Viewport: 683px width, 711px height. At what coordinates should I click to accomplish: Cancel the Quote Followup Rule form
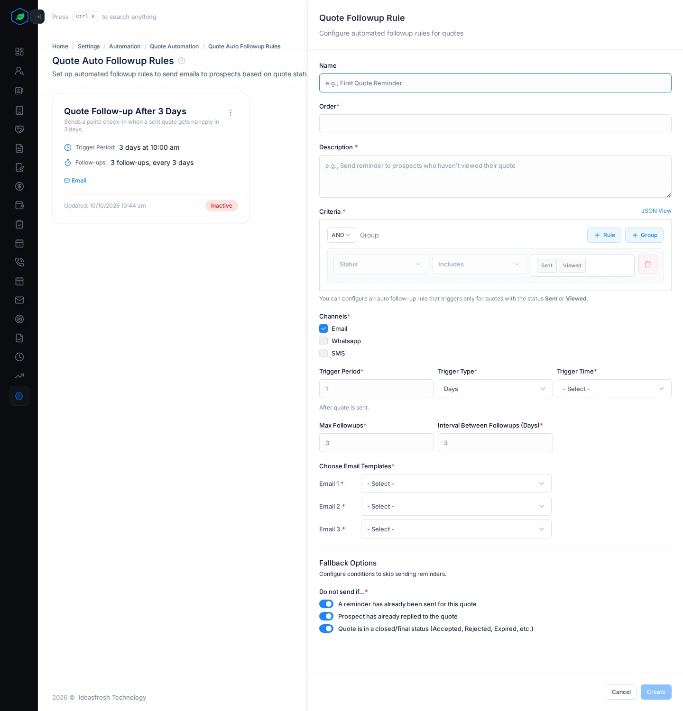tap(621, 692)
